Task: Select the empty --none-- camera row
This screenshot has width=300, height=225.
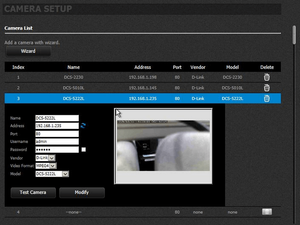Action: tap(142, 212)
